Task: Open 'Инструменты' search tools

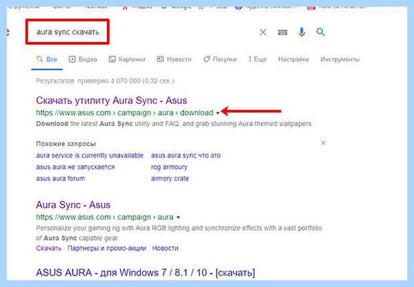Action: click(339, 59)
